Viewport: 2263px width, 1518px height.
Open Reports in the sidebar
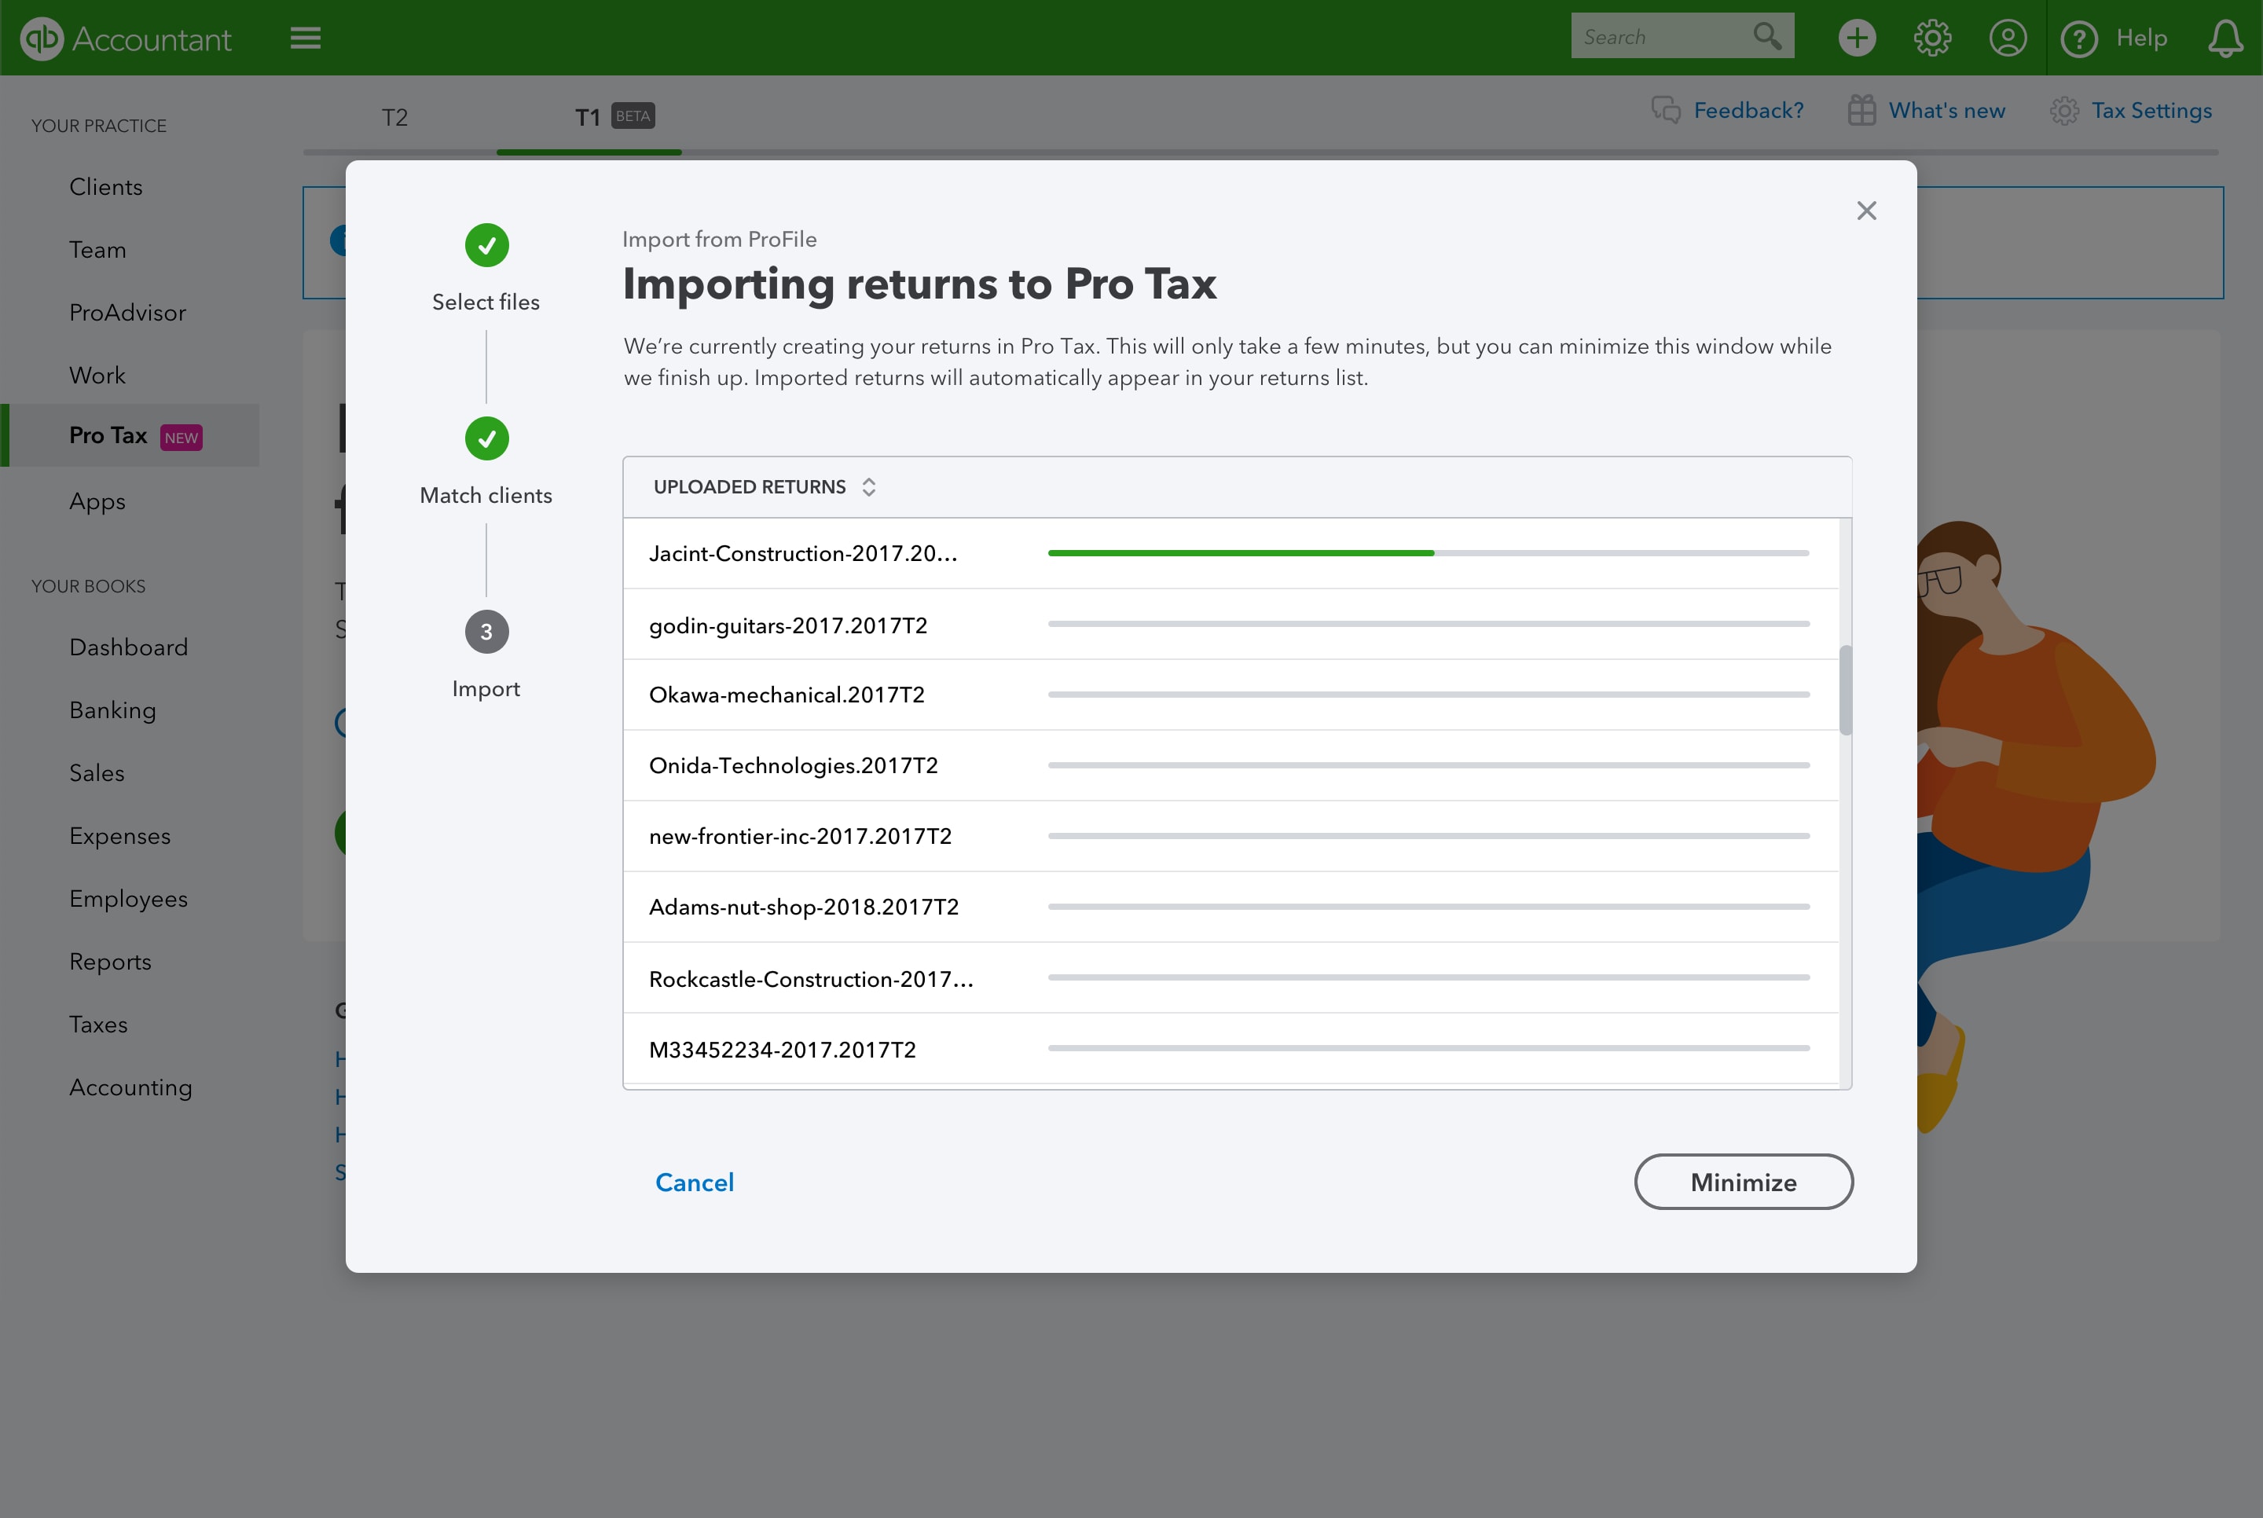pos(110,962)
